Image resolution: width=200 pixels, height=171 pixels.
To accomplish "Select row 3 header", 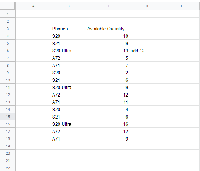I will (x=8, y=29).
